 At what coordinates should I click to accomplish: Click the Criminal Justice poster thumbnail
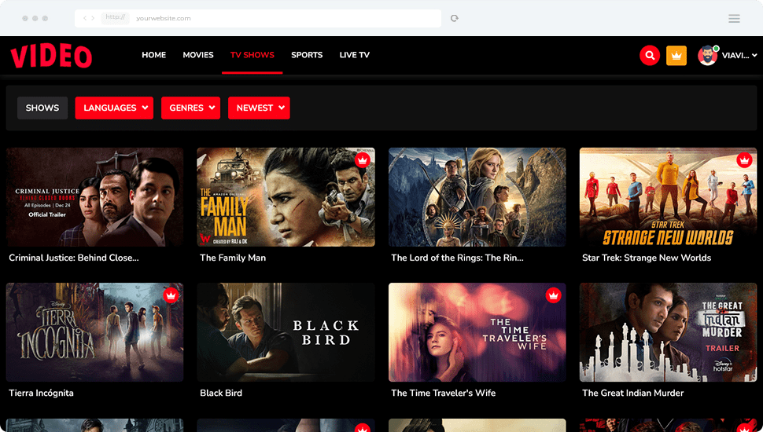point(95,197)
